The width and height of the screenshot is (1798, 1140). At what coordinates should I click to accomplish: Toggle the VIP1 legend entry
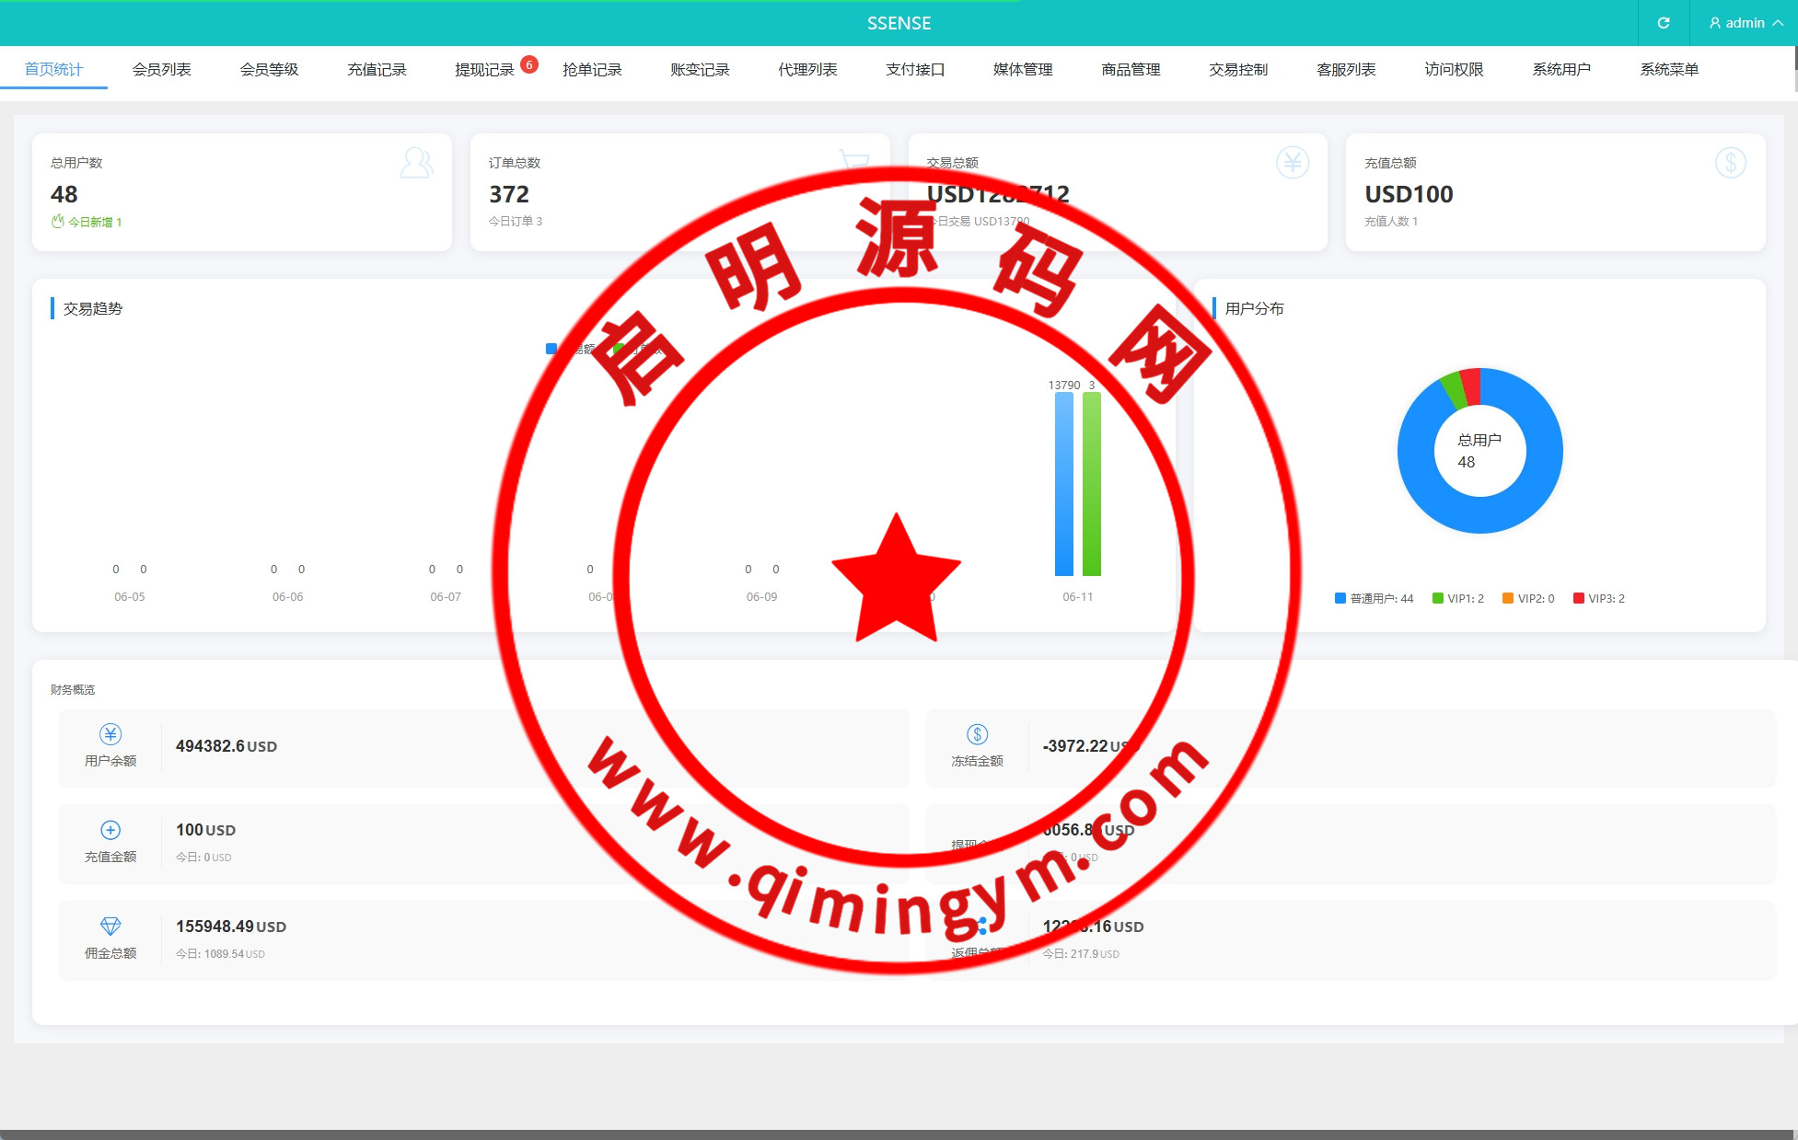point(1458,599)
